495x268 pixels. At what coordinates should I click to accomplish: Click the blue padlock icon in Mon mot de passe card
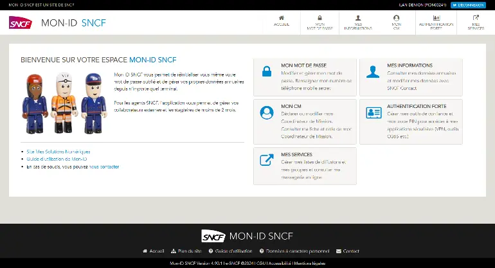click(267, 71)
